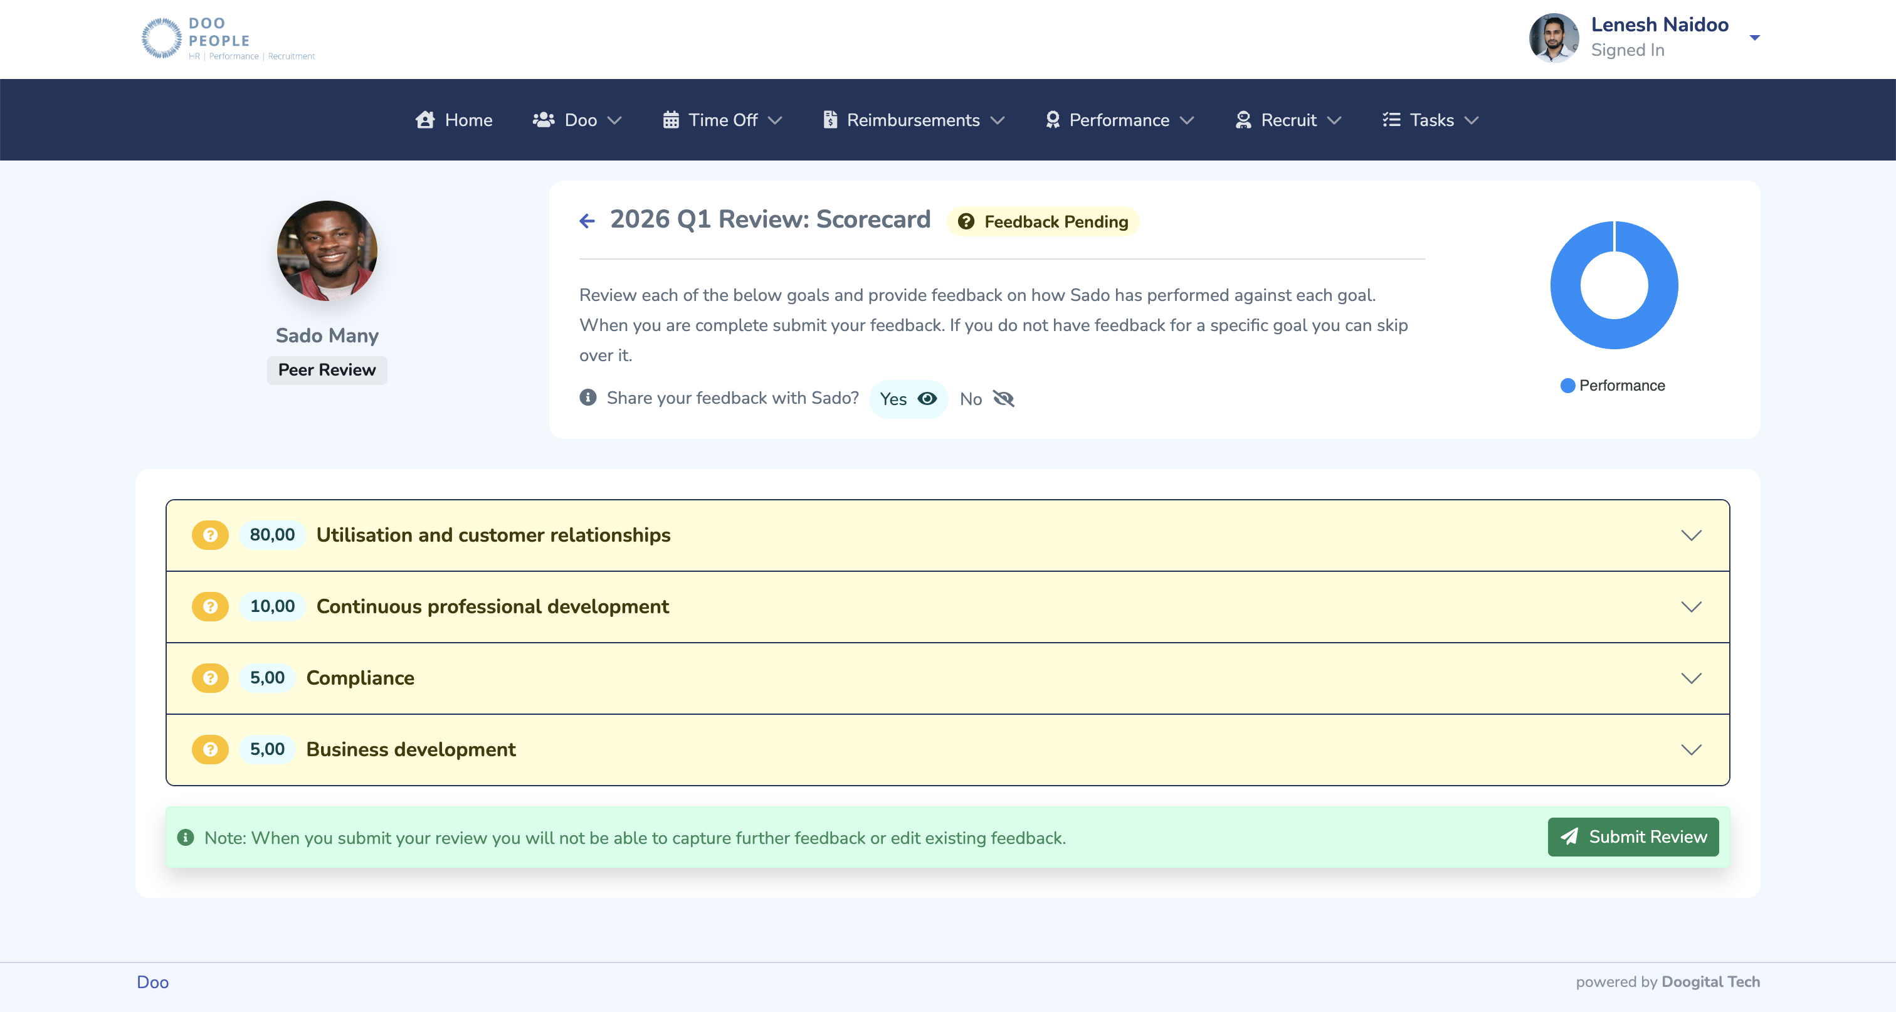Open the Home menu item
1896x1012 pixels.
pyautogui.click(x=453, y=120)
